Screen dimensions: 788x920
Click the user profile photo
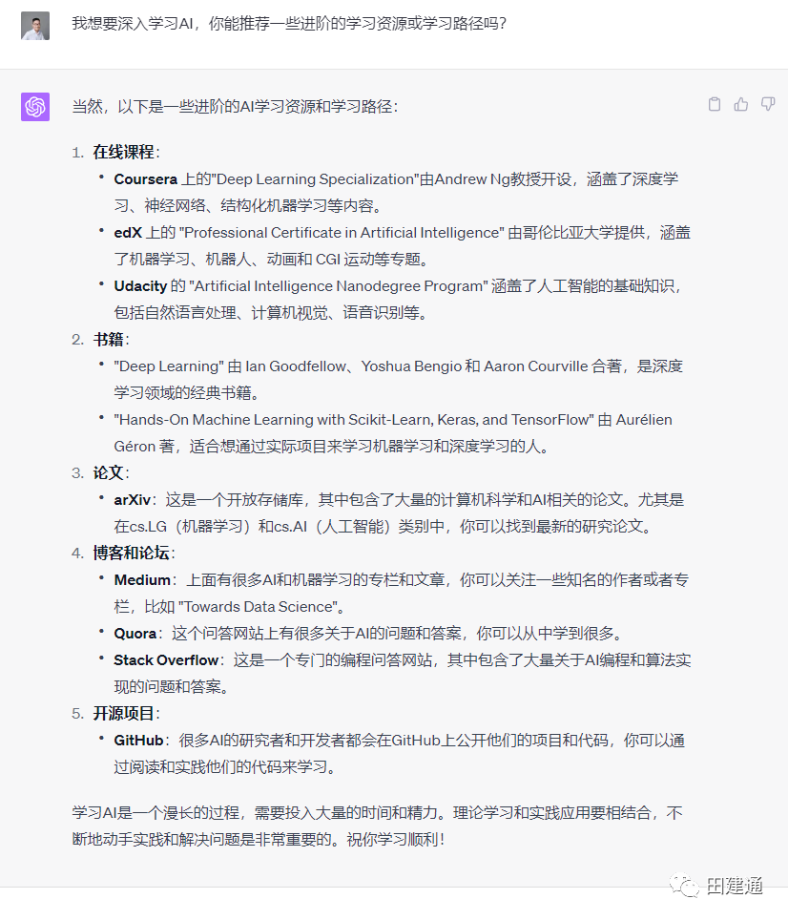pos(35,26)
